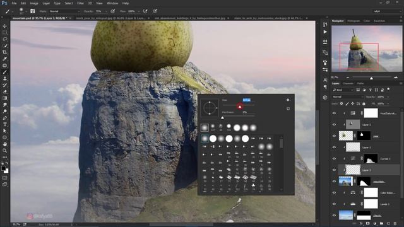Select the Eyedropper tool

(4, 59)
